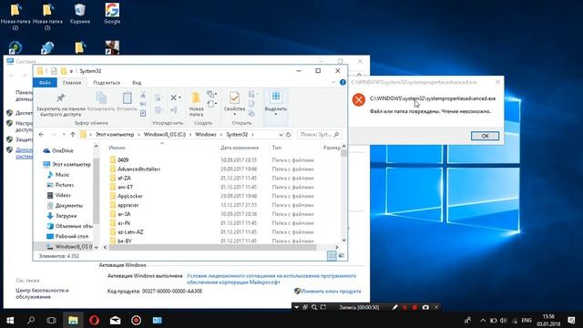Screen dimensions: 583x328
Task: Take a screenshot with the camera icon
Action: click(x=425, y=307)
